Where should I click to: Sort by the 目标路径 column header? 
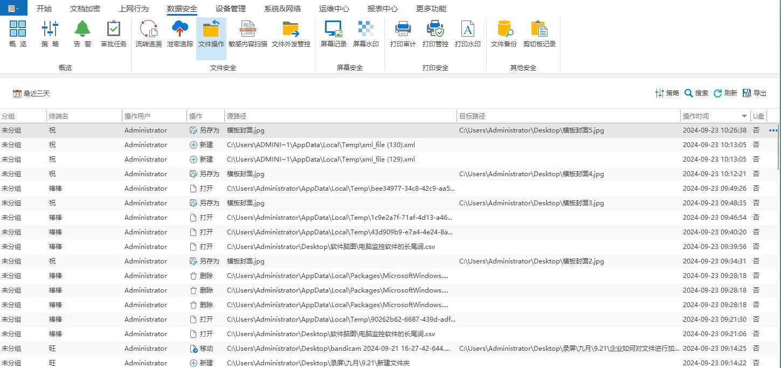569,116
